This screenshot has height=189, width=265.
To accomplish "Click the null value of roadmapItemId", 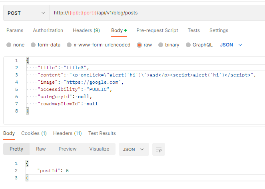I will coord(92,104).
